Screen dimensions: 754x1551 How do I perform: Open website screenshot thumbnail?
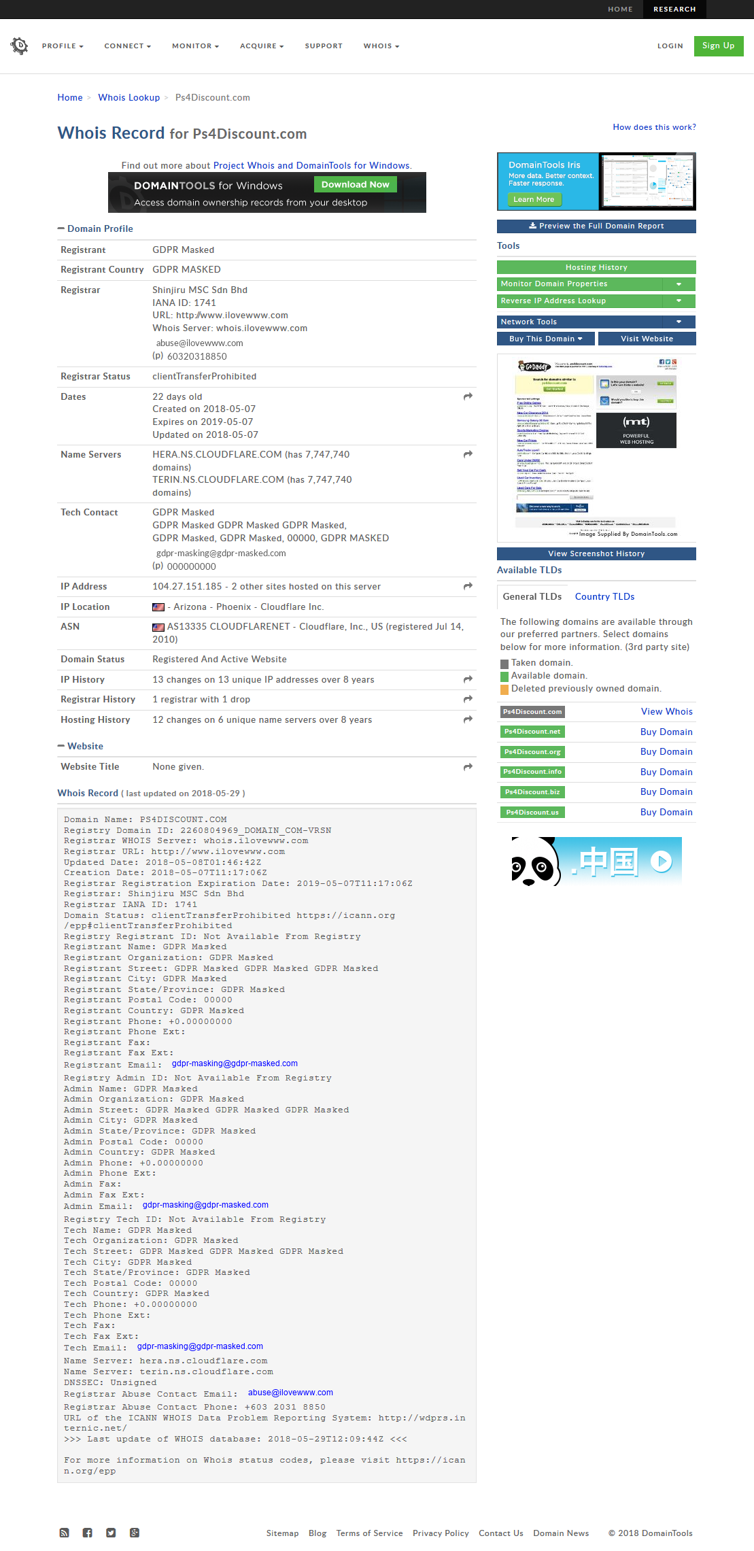coord(596,447)
